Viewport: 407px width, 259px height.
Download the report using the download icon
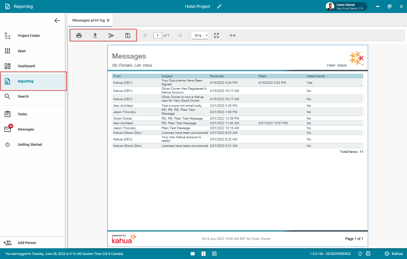(95, 36)
